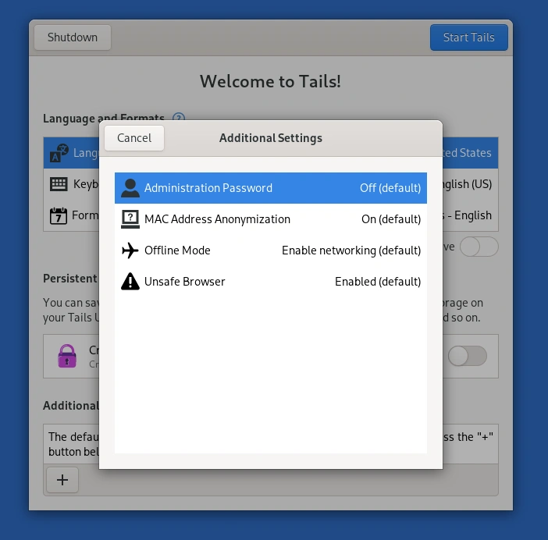Click the 'Off (default)' value
The height and width of the screenshot is (540, 548).
click(390, 188)
